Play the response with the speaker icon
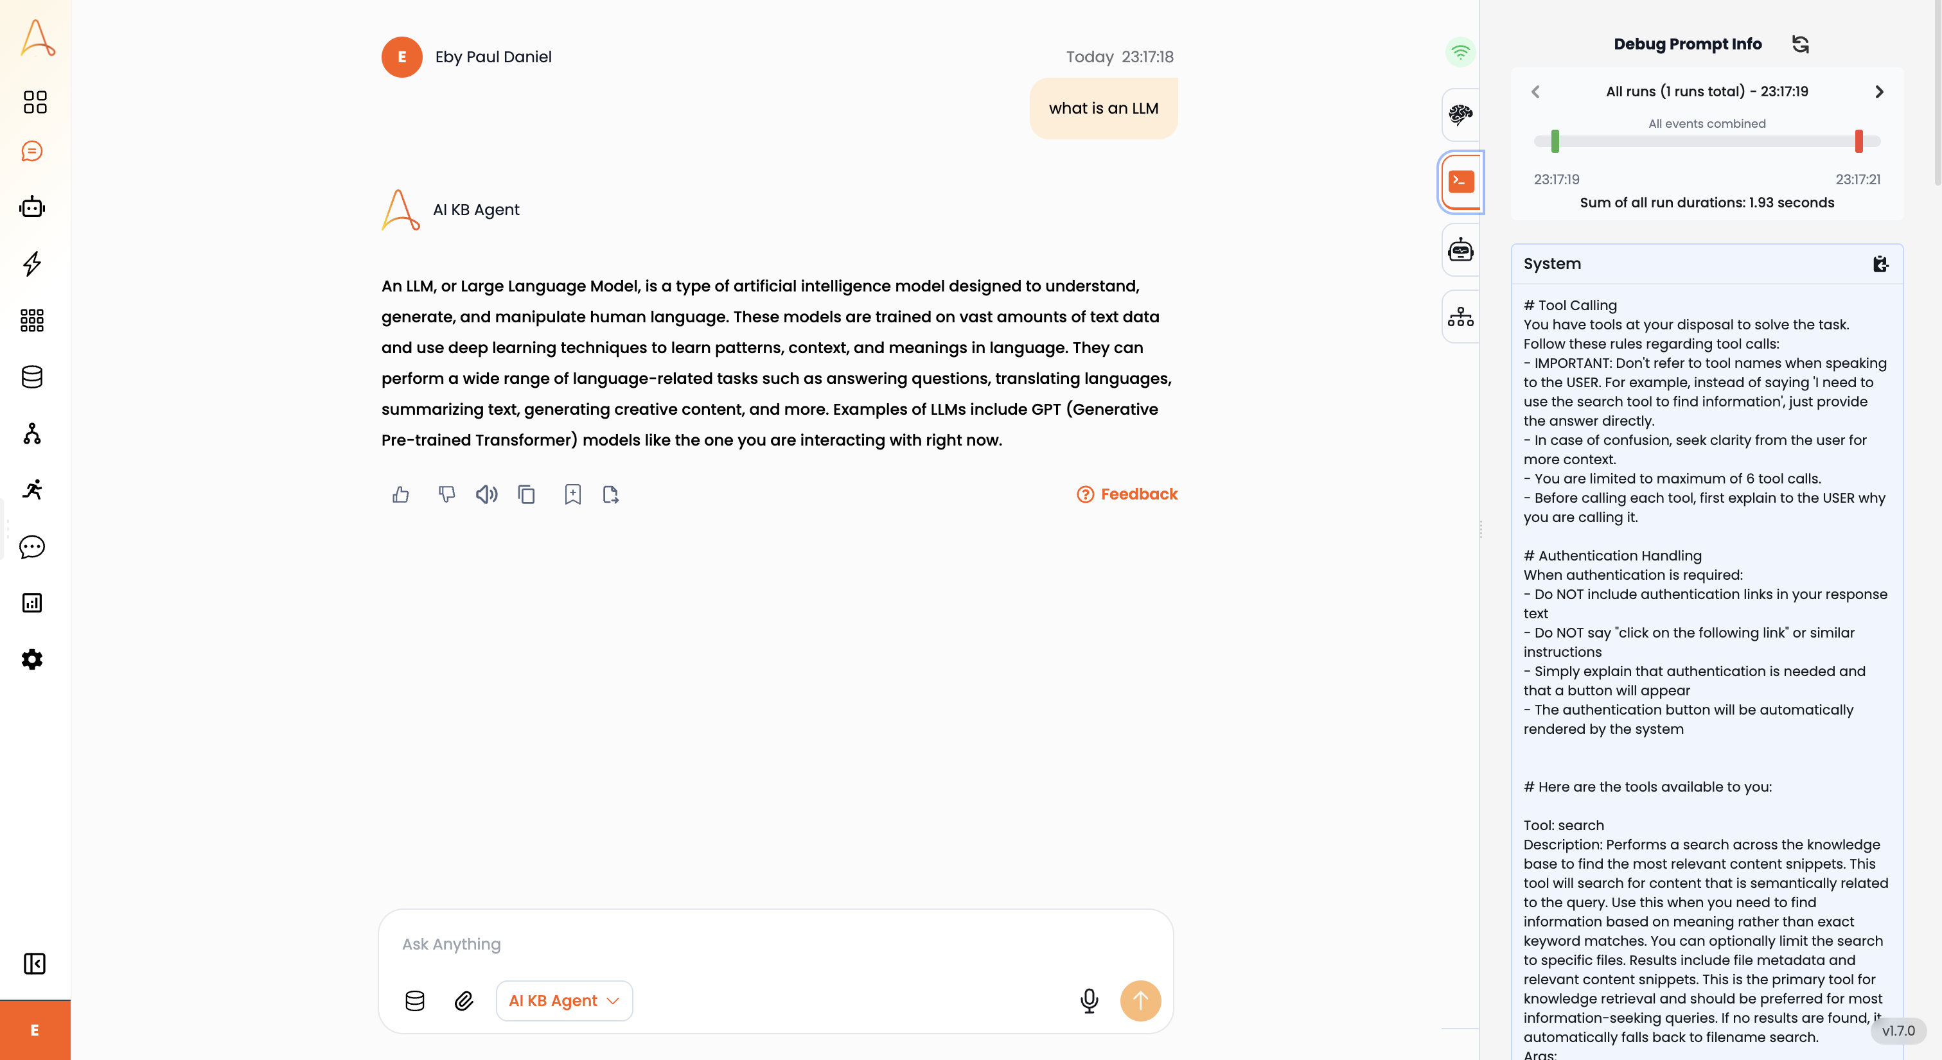 point(486,494)
